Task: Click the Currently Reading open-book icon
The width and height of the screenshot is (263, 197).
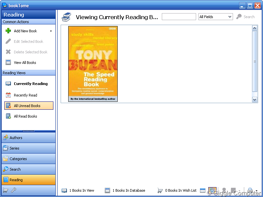Action: point(8,83)
